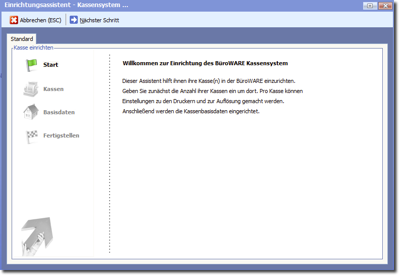This screenshot has width=399, height=275.
Task: Click the red X Abbrechen icon
Action: [14, 20]
